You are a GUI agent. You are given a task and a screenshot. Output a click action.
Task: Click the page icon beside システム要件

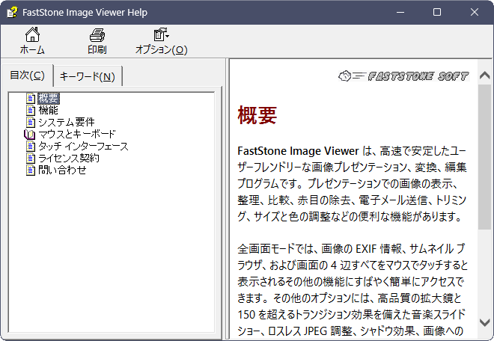31,123
